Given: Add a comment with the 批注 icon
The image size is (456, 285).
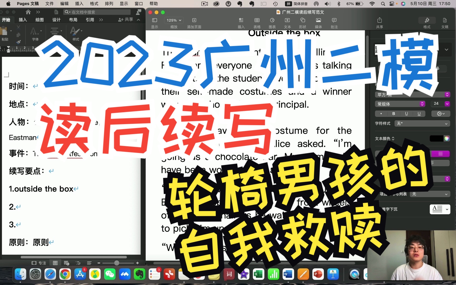Looking at the screenshot, I should 334,20.
